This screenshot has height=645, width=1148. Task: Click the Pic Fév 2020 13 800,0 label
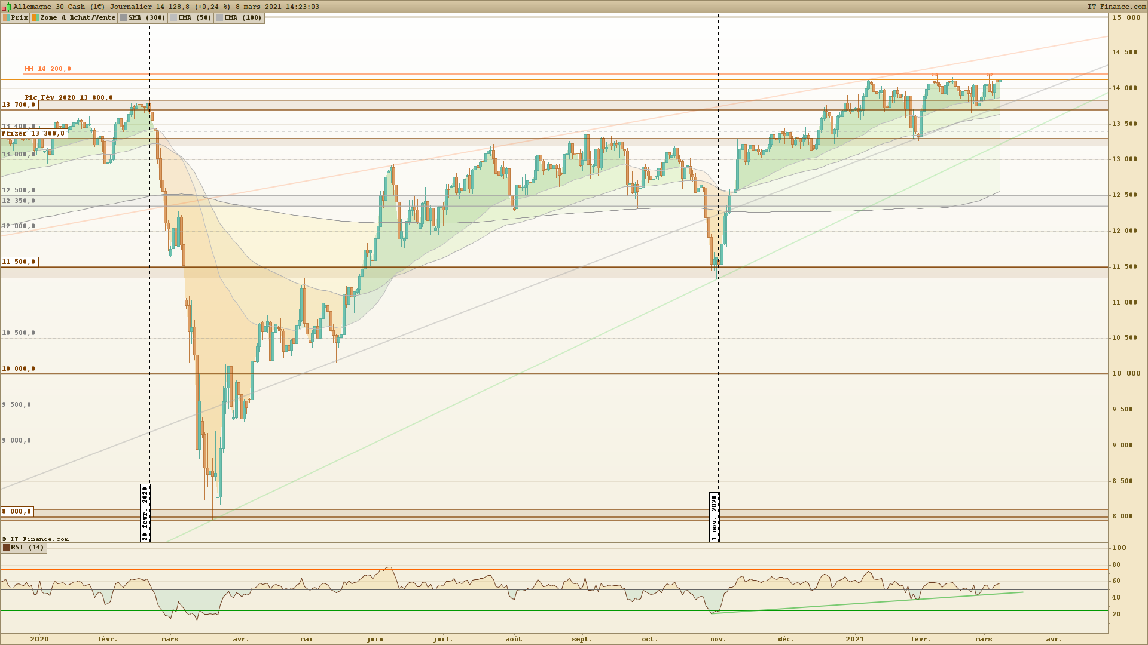(69, 97)
